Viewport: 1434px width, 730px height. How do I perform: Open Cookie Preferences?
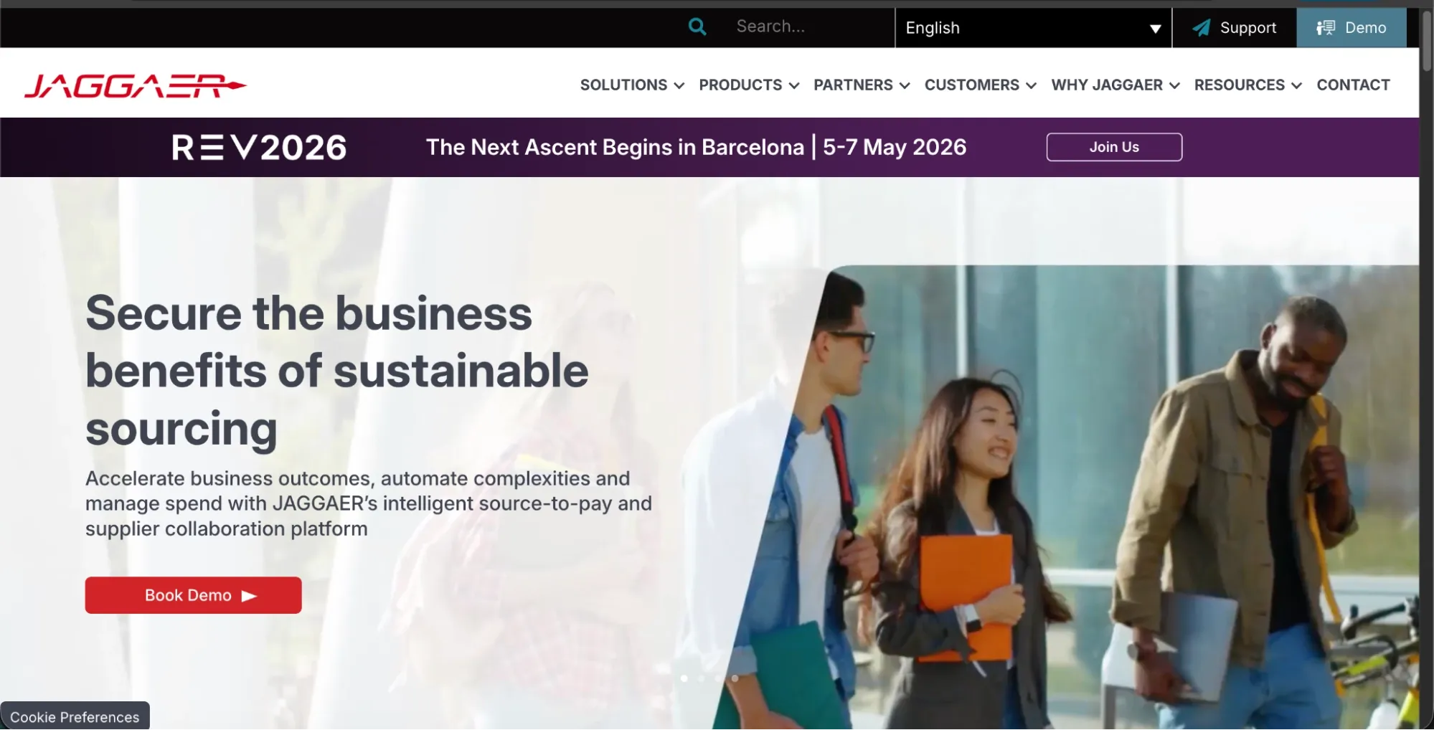click(75, 716)
